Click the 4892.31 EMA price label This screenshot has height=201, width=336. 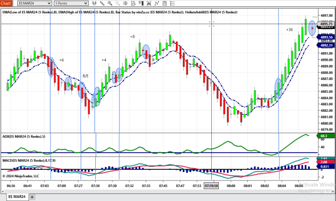pos(326,45)
